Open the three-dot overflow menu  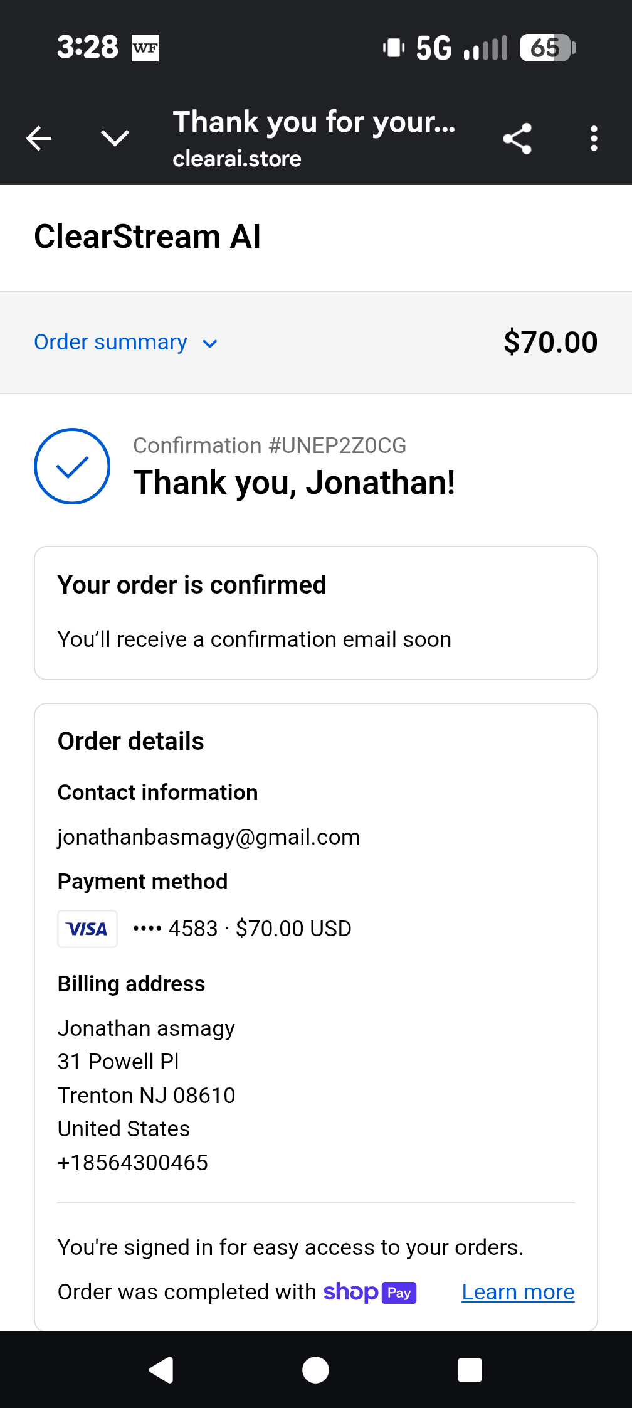(594, 139)
